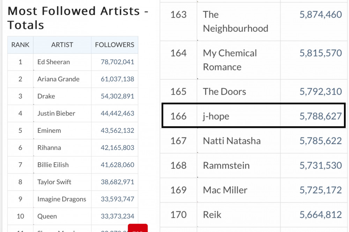Image resolution: width=349 pixels, height=232 pixels.
Task: Click Imagine Dragons artist name
Action: click(62, 199)
